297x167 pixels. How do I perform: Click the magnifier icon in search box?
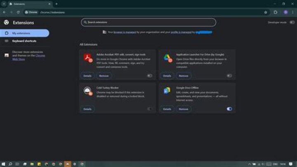click(85, 22)
